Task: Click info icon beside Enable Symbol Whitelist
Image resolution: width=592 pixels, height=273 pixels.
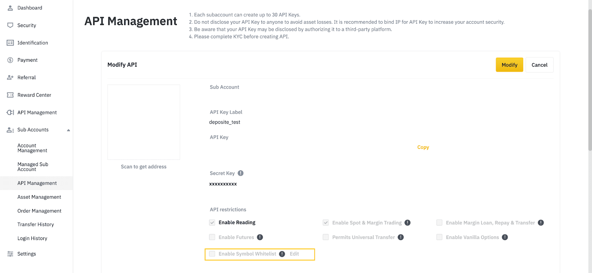Action: click(282, 254)
